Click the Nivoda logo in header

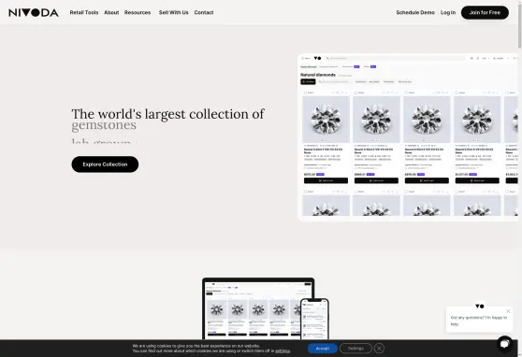point(34,13)
